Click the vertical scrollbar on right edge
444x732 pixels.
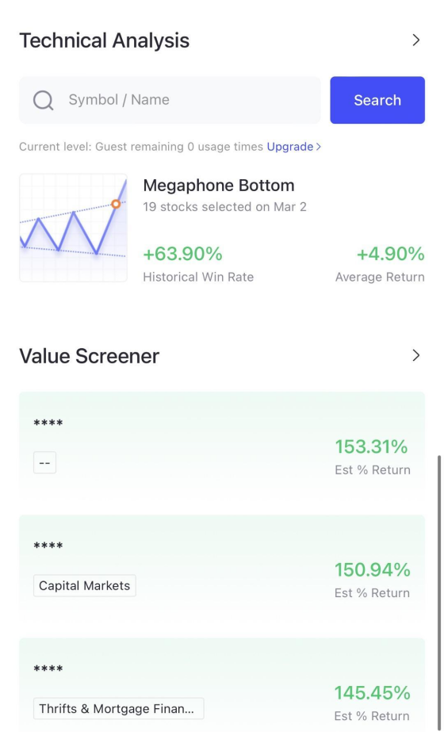(x=439, y=593)
